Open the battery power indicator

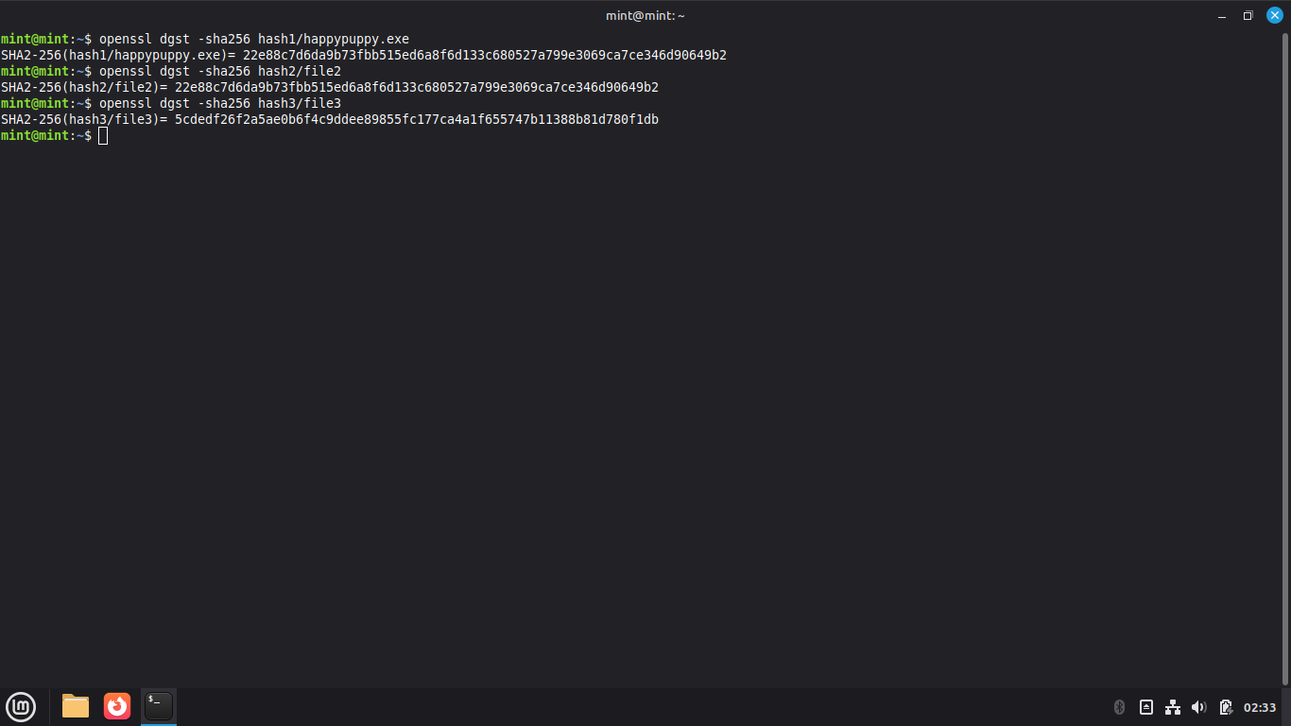point(1226,707)
